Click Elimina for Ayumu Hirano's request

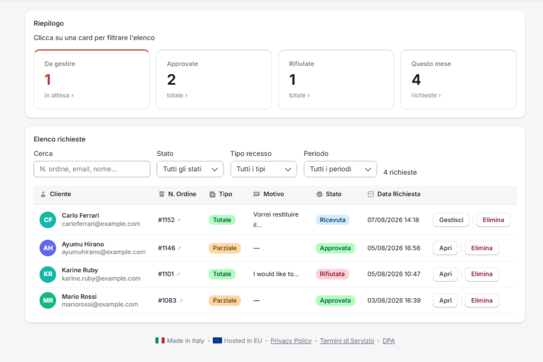(482, 248)
